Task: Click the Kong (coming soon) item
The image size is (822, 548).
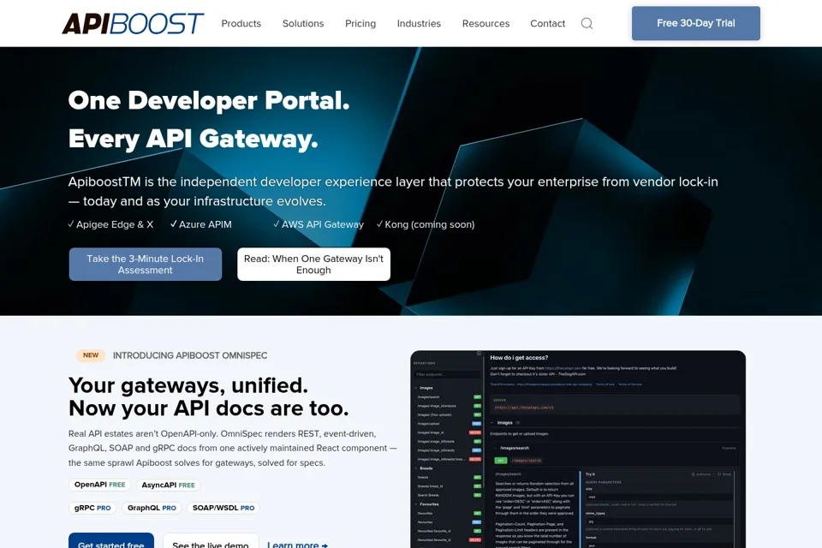Action: 426,224
